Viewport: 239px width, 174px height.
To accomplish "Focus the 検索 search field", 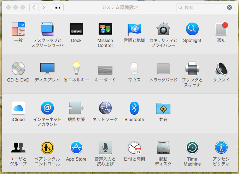I will [x=205, y=7].
